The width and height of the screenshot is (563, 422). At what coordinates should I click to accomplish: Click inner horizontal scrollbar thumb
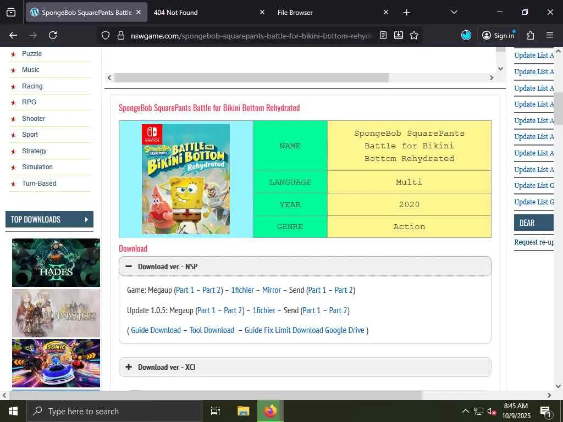pyautogui.click(x=251, y=77)
